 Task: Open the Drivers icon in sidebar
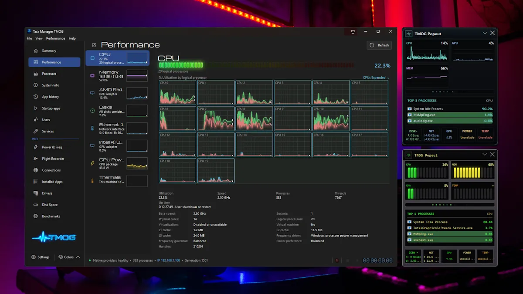tap(36, 193)
